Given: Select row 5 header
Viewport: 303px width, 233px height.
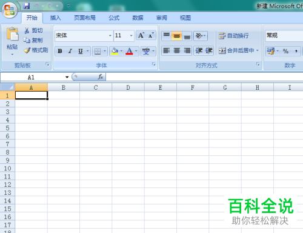Looking at the screenshot, I should click(x=7, y=128).
